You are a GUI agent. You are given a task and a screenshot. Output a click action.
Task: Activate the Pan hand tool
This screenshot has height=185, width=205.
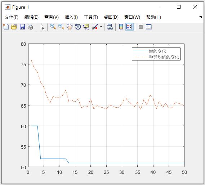tap(70, 27)
